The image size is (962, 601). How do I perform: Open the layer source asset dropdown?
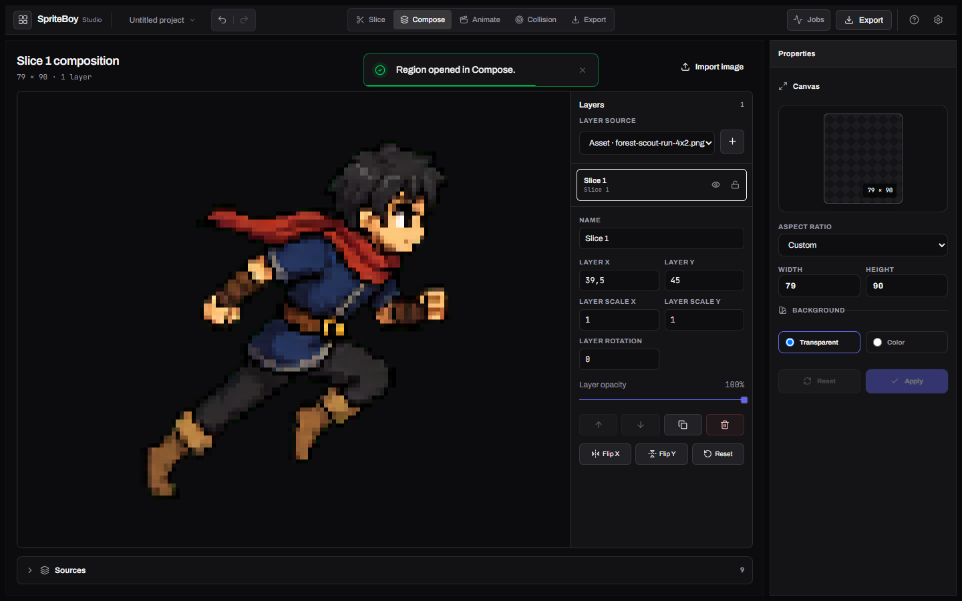coord(647,143)
